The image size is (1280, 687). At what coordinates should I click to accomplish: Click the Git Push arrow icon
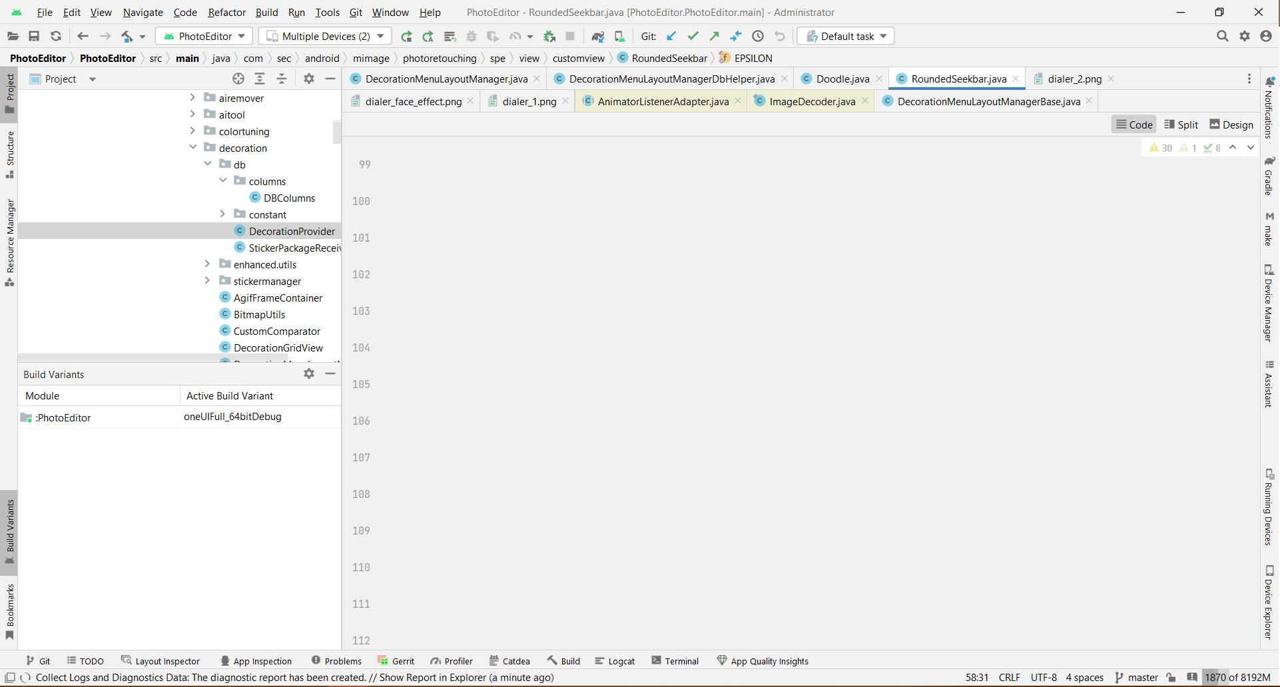pyautogui.click(x=714, y=36)
